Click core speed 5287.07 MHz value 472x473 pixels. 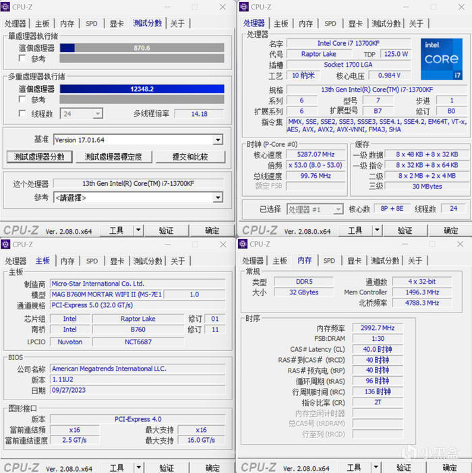[x=316, y=154]
